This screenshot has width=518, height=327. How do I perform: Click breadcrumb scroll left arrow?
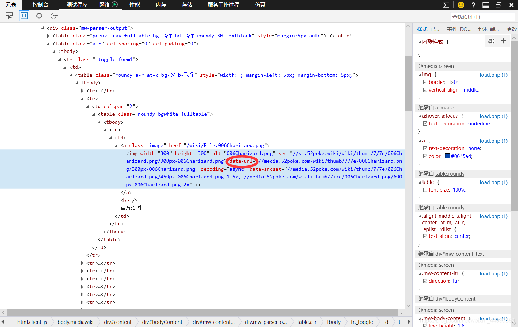(x=3, y=322)
